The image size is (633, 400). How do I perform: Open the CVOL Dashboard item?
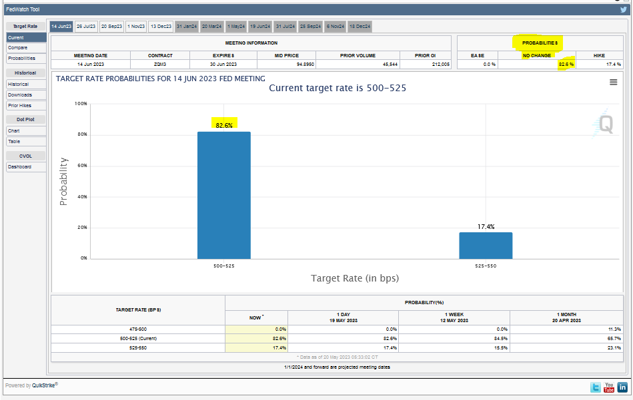26,167
